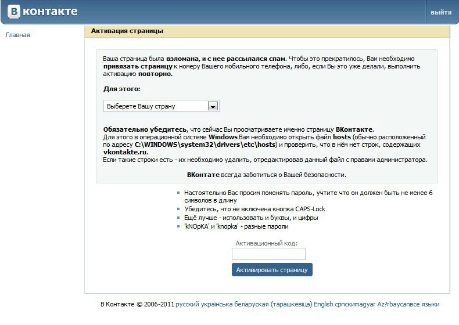Click the 'В Контакте © 2006-2011' copyright text
This screenshot has height=325, width=459.
point(137,304)
